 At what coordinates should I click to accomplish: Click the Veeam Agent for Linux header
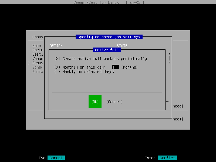tap(96, 2)
